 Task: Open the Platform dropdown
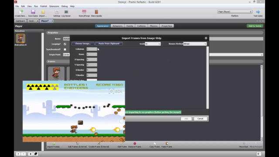(x=235, y=12)
